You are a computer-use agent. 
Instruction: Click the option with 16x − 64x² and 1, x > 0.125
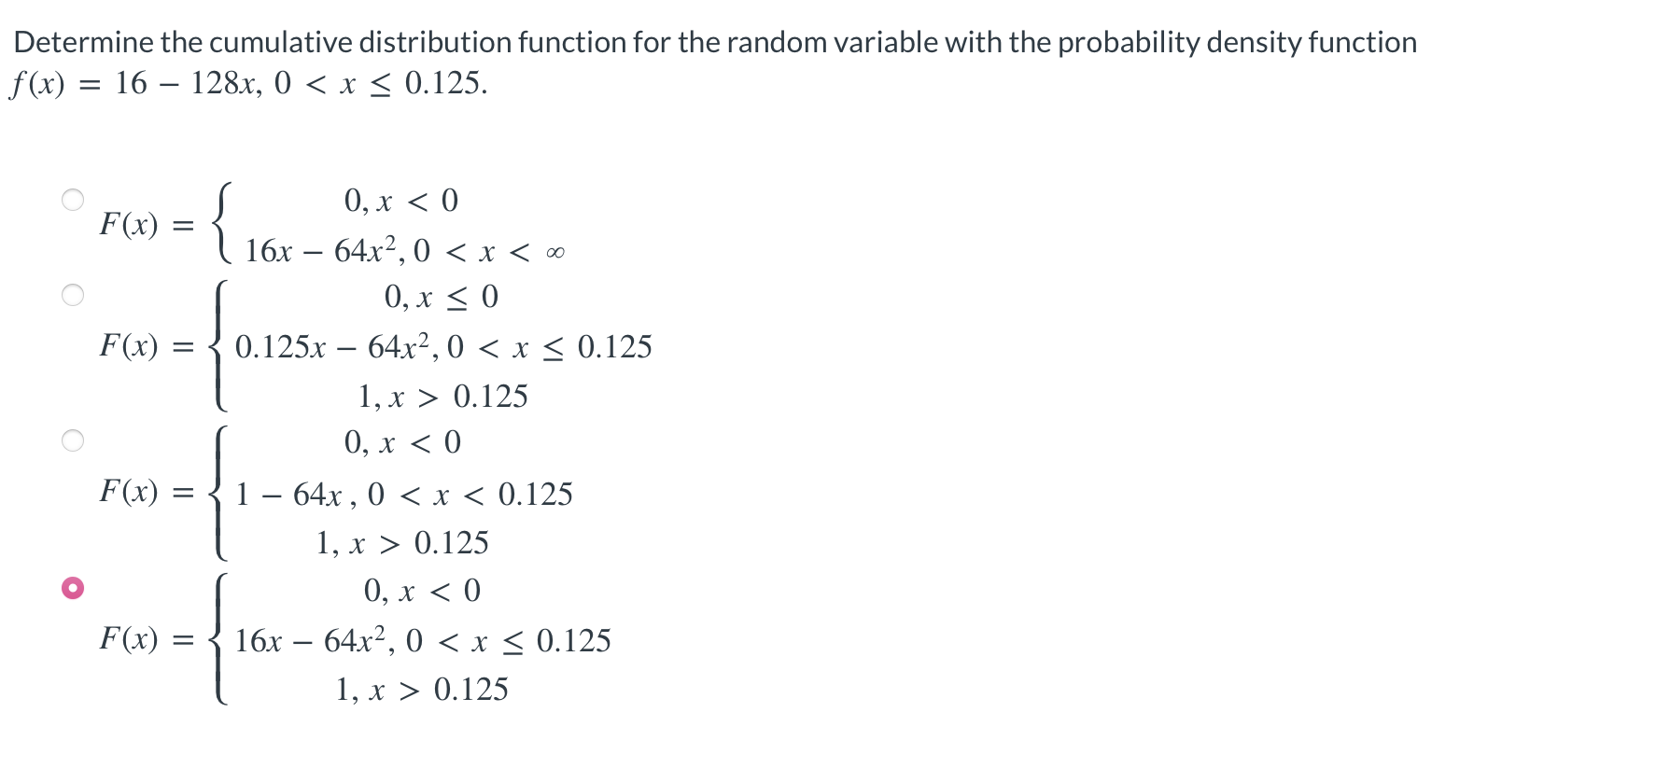420,640
